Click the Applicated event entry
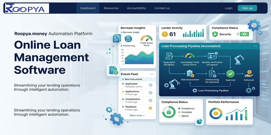The width and height of the screenshot is (271, 135). [x=137, y=85]
